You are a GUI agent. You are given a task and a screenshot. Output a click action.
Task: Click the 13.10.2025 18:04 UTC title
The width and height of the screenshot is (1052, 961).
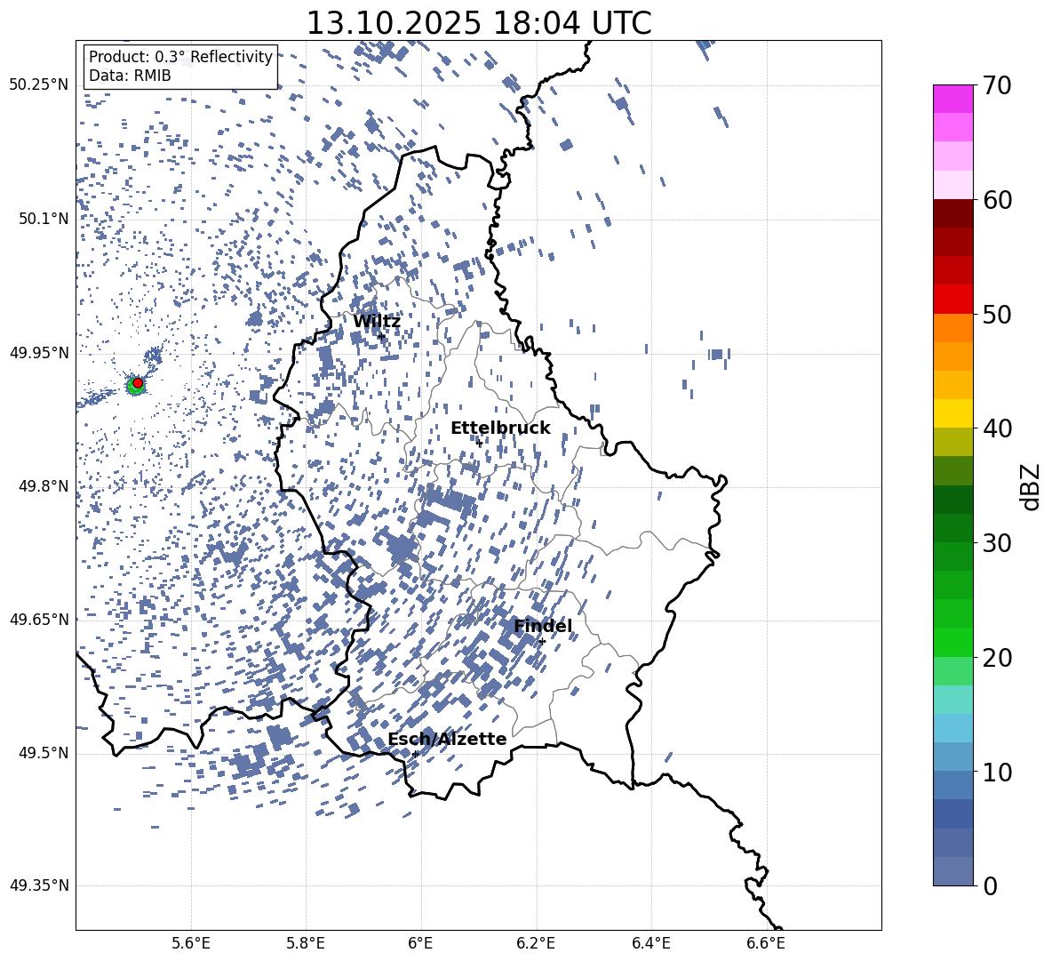478,23
